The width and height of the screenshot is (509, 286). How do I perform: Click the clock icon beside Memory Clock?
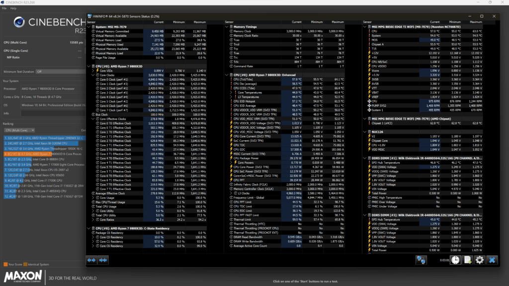(231, 31)
